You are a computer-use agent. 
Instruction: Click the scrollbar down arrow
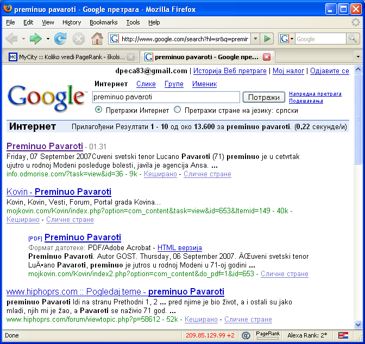[x=358, y=324]
